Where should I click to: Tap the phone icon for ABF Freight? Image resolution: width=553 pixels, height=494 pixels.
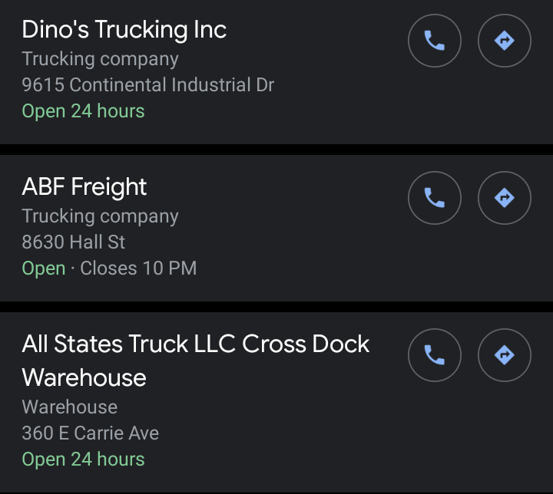435,198
